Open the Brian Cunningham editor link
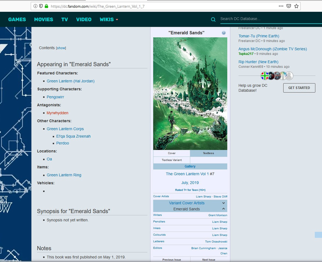 tap(204, 248)
